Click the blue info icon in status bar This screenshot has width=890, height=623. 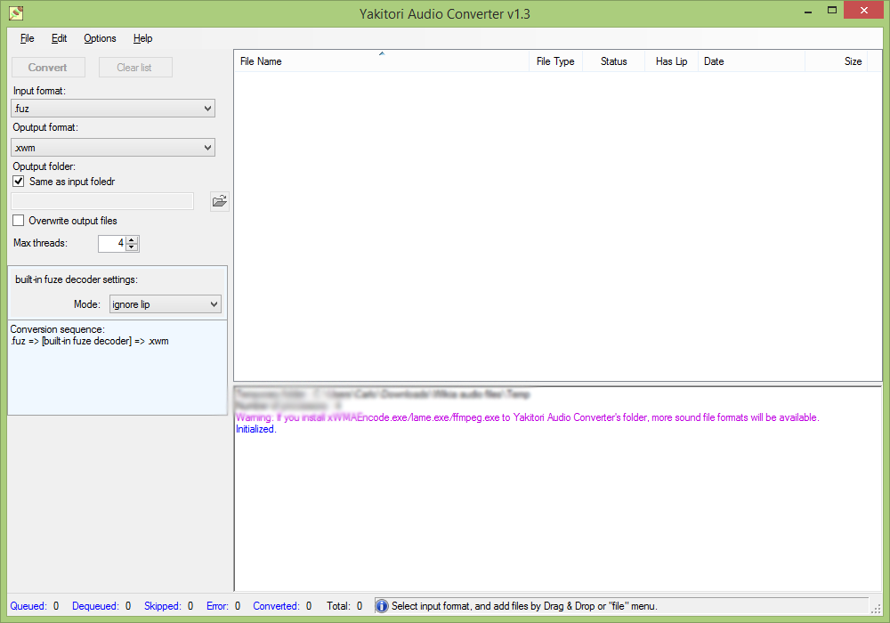[x=382, y=606]
